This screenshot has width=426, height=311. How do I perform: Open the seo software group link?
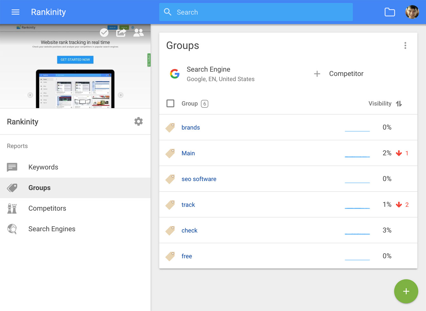[x=199, y=179]
